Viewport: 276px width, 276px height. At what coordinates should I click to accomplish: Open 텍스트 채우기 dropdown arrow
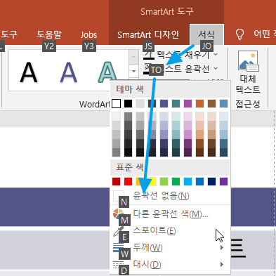[x=216, y=54]
